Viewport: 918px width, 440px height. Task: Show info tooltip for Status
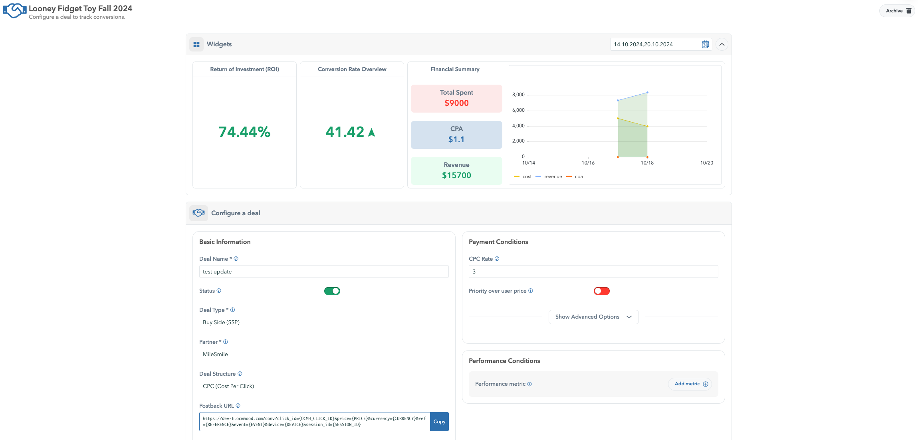pos(219,291)
